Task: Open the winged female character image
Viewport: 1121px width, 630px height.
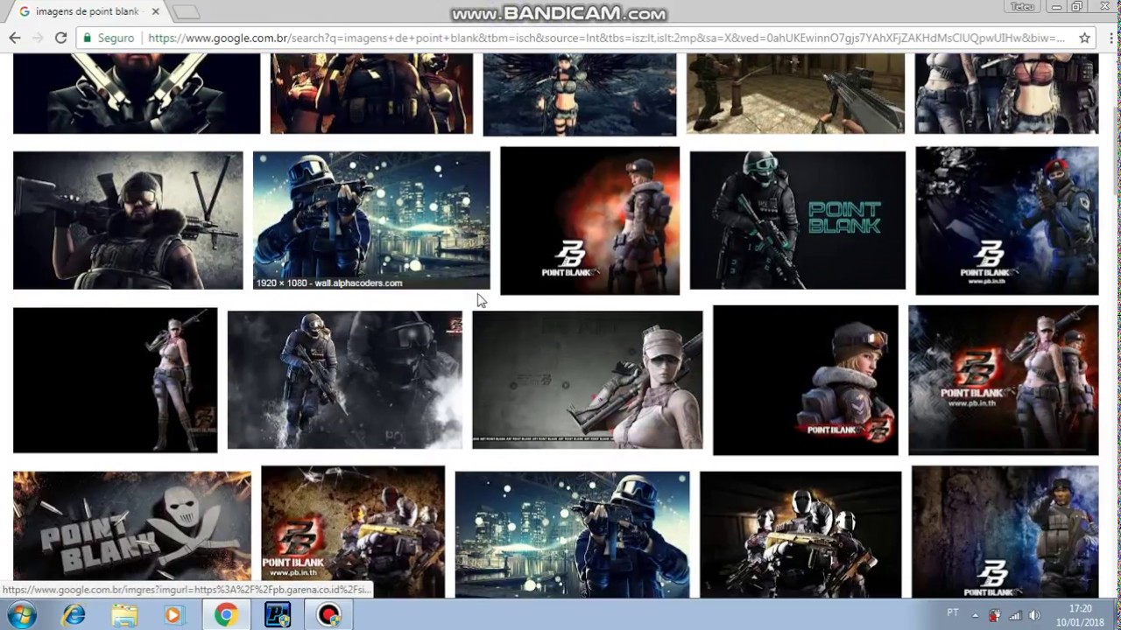Action: pyautogui.click(x=580, y=94)
